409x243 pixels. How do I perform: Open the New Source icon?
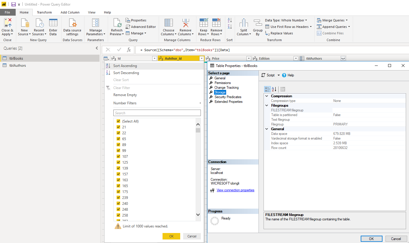coord(24,23)
